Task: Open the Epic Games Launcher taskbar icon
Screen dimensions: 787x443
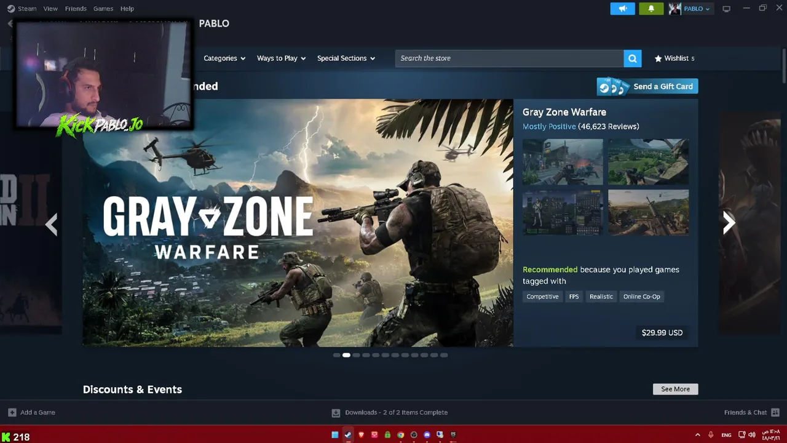Action: [453, 435]
